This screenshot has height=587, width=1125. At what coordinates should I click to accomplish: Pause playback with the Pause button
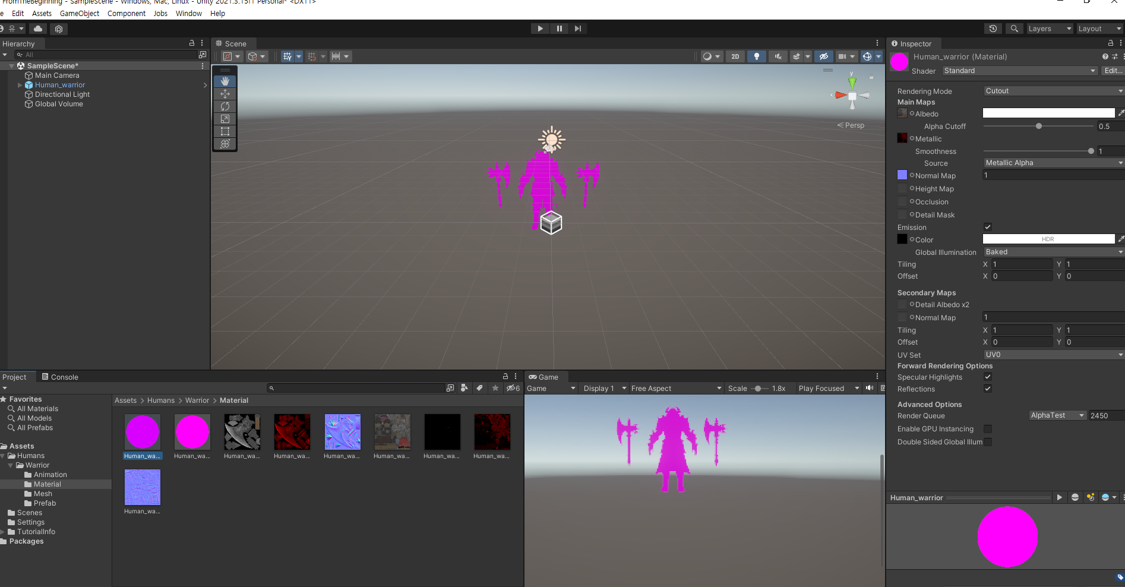pos(559,28)
